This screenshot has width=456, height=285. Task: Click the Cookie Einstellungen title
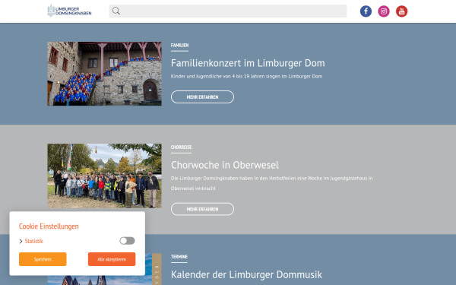click(x=49, y=226)
